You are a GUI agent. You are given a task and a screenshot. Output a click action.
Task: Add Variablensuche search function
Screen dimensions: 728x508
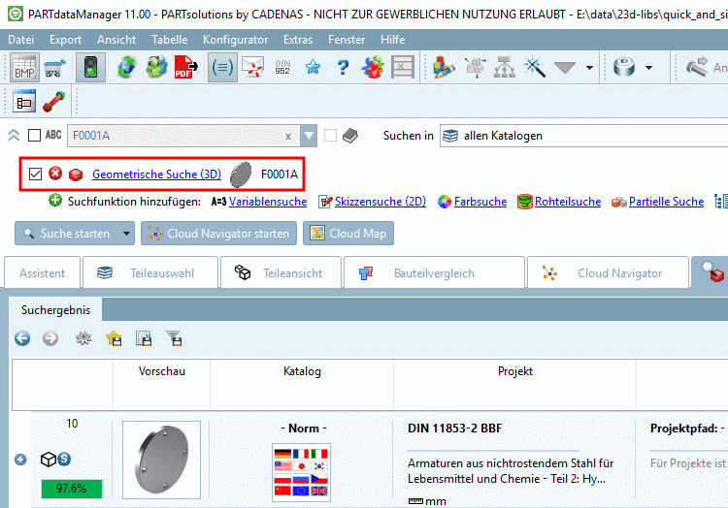pos(268,202)
